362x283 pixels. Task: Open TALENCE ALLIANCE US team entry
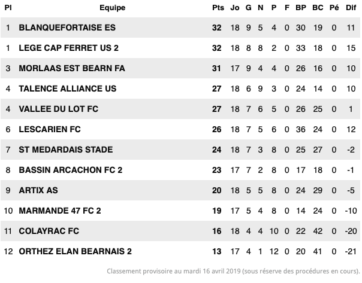[x=68, y=89]
